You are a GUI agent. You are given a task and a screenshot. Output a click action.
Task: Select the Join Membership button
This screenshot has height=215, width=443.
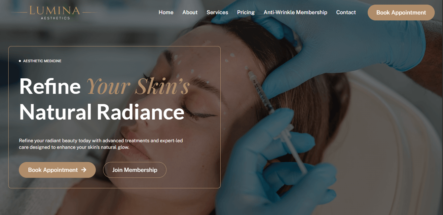[135, 170]
